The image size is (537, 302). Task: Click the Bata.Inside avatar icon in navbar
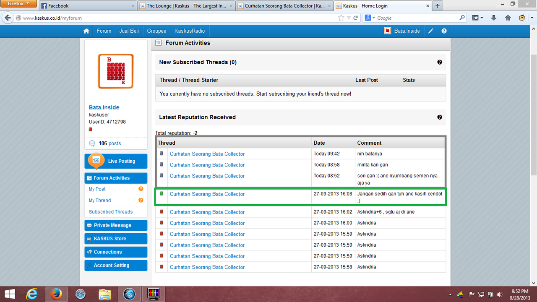pos(388,31)
